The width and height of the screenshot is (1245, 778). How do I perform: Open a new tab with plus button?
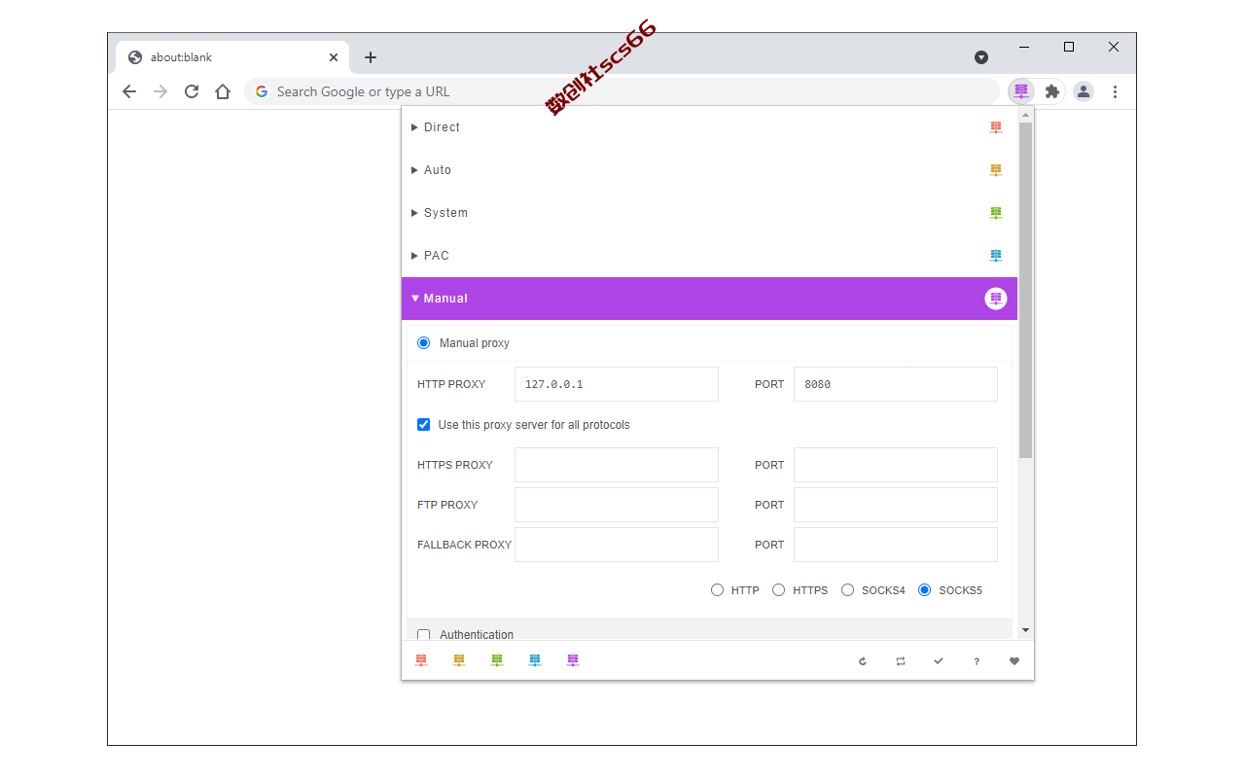(371, 57)
